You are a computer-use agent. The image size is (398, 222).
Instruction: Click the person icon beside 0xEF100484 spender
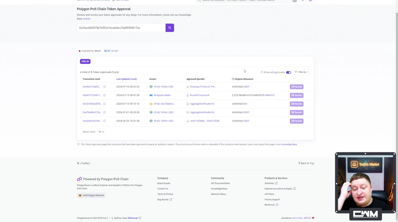click(188, 121)
